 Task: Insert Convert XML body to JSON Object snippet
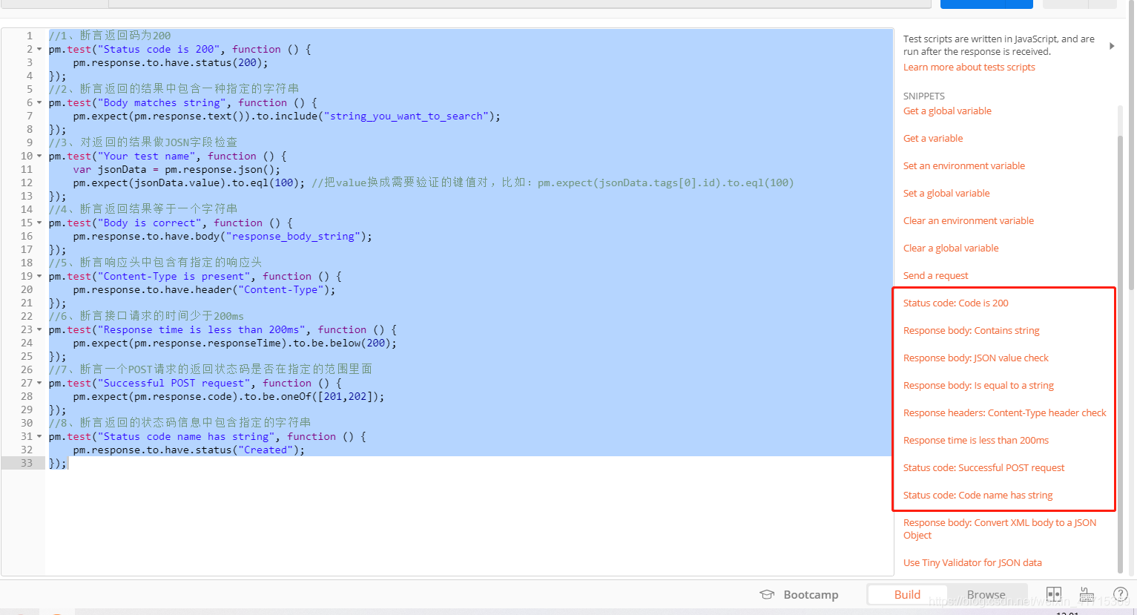click(x=1000, y=529)
